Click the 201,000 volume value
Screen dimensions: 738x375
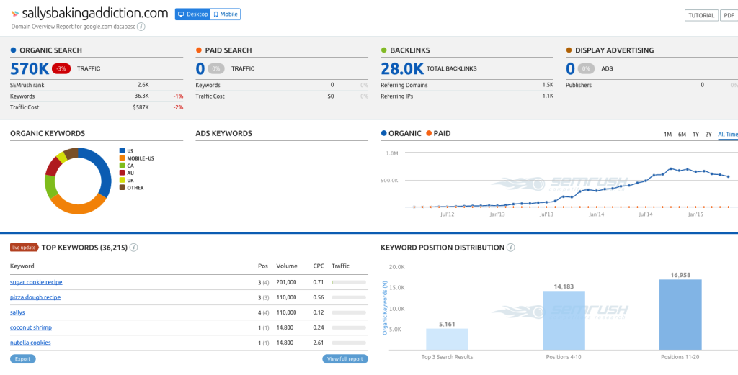click(287, 282)
